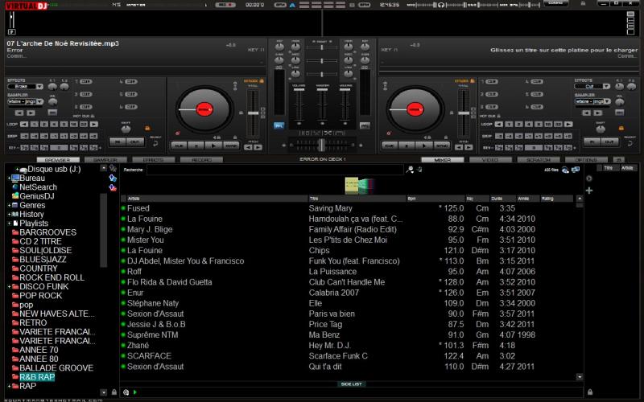
Task: Click the CUE button on the left deck
Action: [179, 146]
